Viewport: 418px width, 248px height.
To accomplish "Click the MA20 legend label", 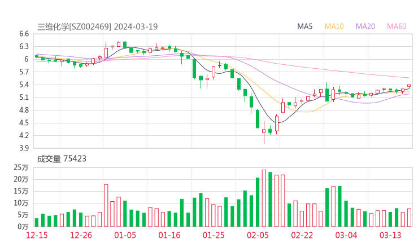I will [x=365, y=26].
